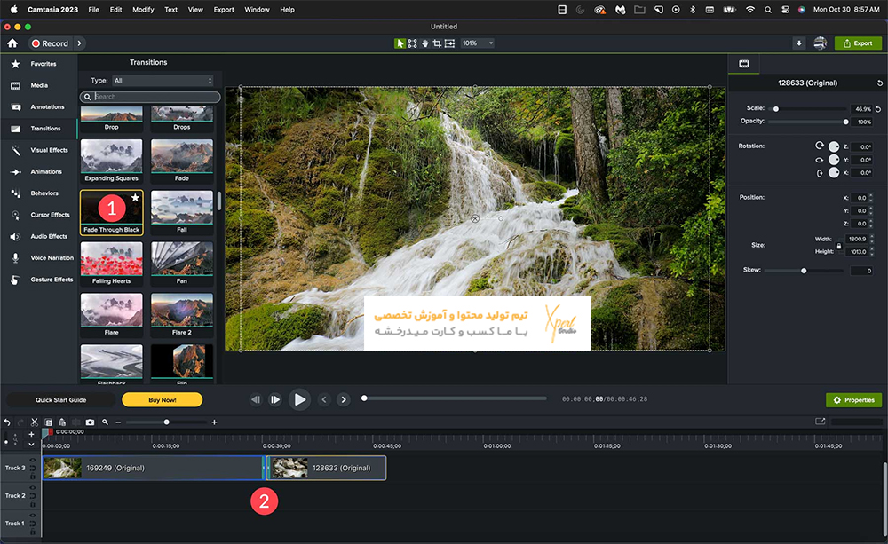Click the Undo arrow on timeline toolbar
Screen dimensions: 888x544
7,422
